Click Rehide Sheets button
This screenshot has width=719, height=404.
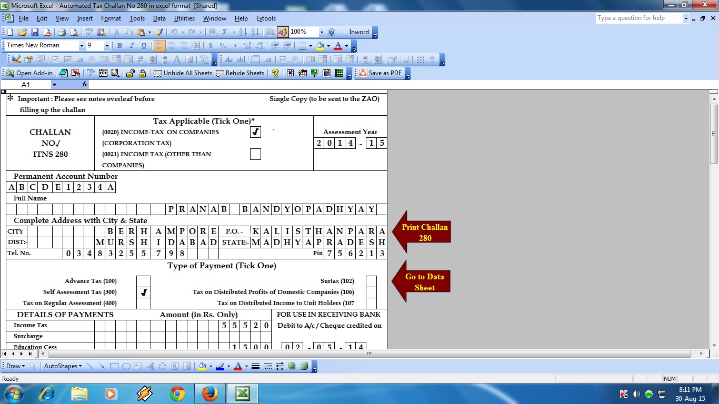240,73
